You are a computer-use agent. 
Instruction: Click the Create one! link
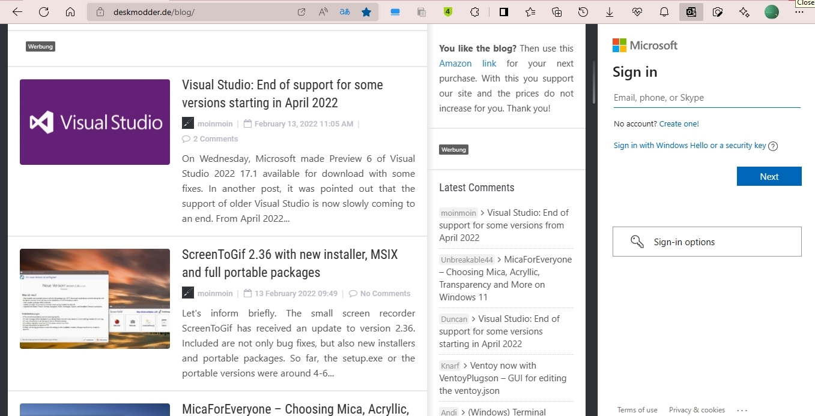coord(679,124)
